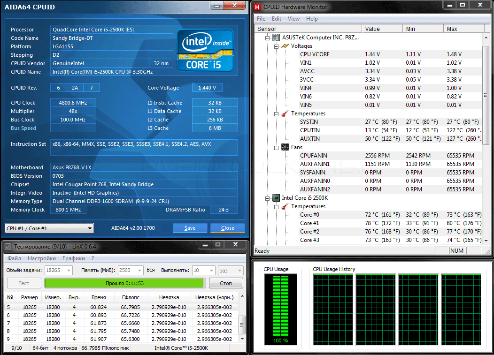This screenshot has width=494, height=355.
Task: Click the ГФлопс column header in LinX
Action: coord(131,297)
